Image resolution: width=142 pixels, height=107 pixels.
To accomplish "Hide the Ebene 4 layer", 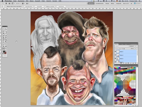I will click(x=115, y=55).
